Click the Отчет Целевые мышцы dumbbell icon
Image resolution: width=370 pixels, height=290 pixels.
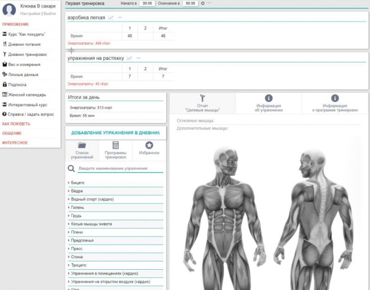203,98
